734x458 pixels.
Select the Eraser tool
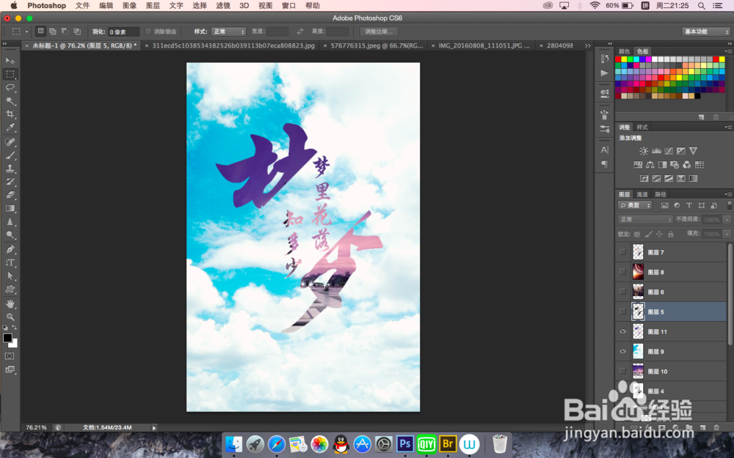10,195
